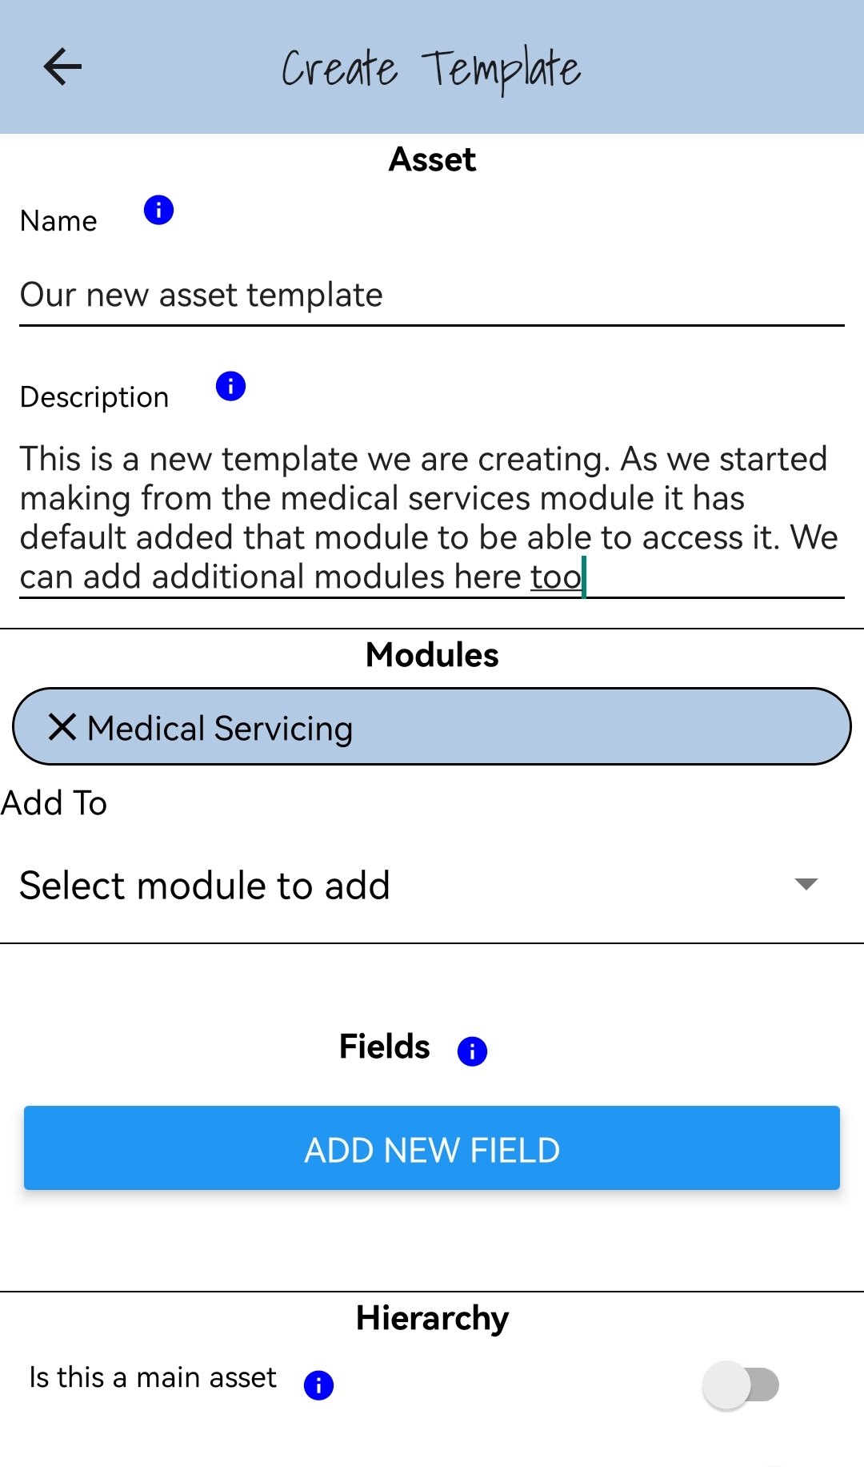Open the Name field info icon
This screenshot has width=864, height=1467.
[x=158, y=211]
